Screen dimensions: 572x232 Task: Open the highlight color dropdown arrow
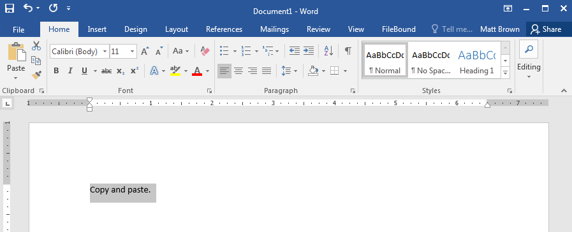pos(186,71)
